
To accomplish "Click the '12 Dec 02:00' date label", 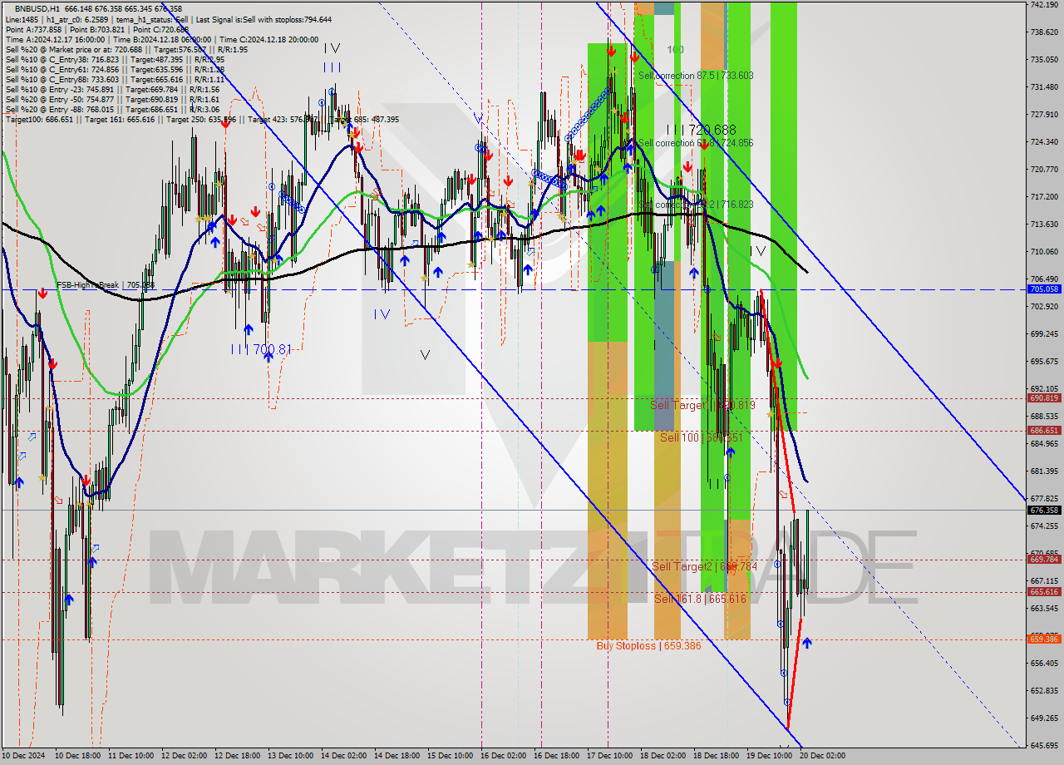I will point(185,756).
